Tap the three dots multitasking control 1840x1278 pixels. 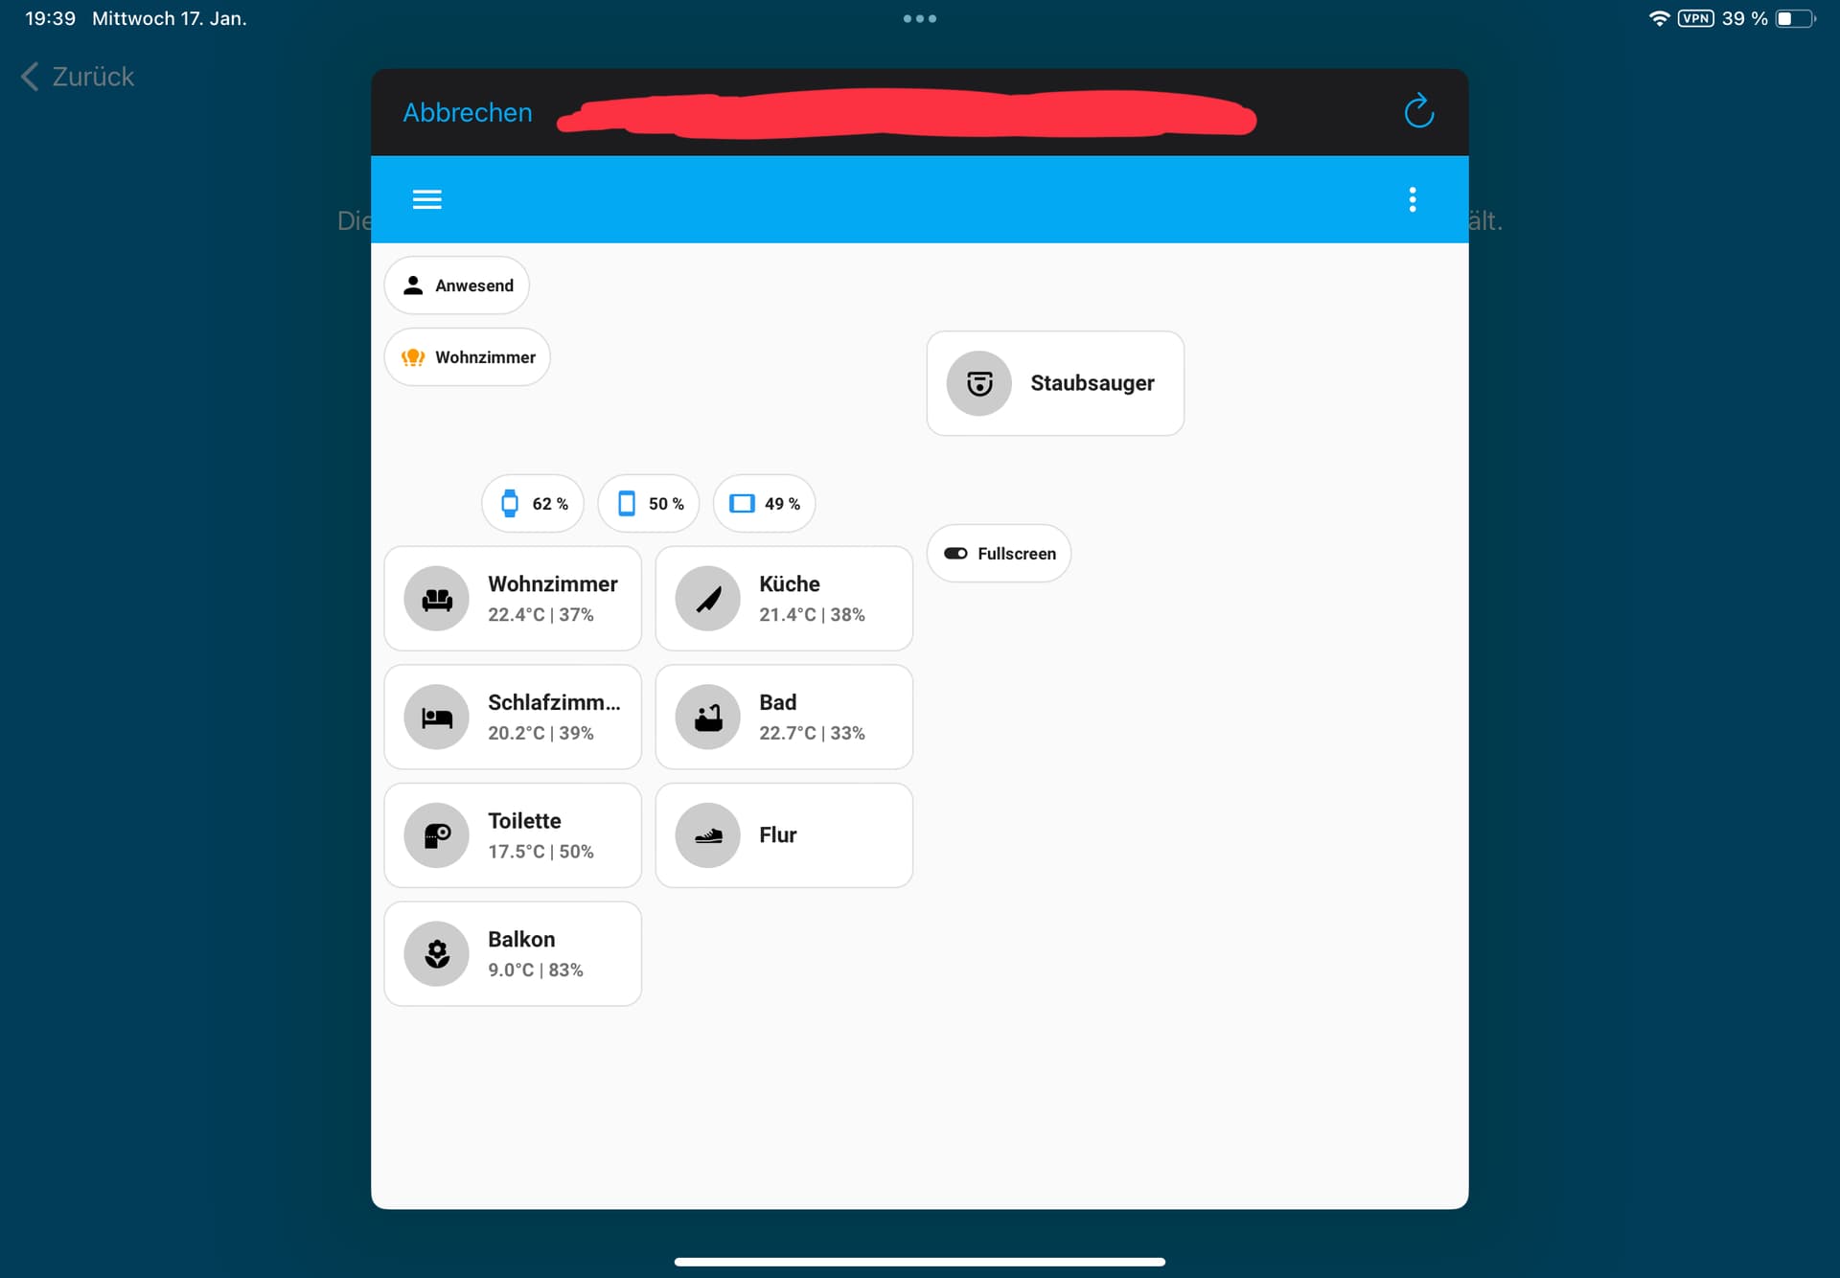920,18
